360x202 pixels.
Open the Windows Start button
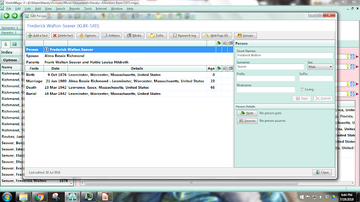[x=7, y=197]
